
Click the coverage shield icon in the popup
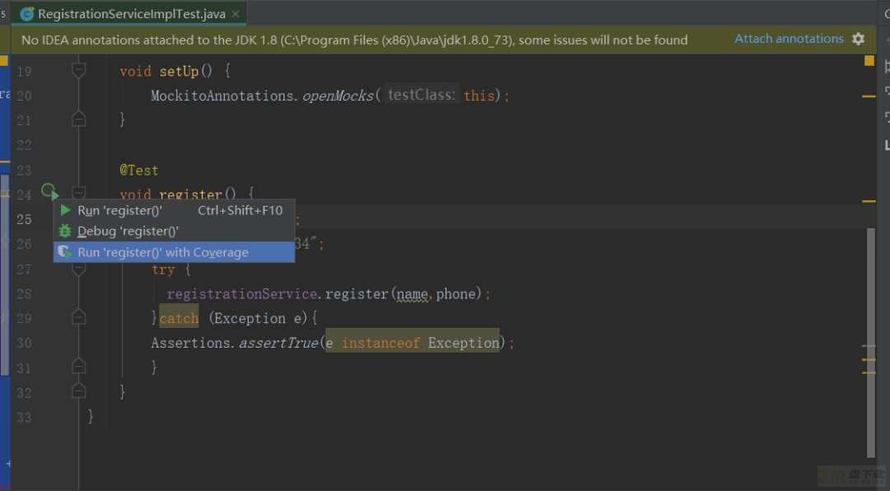pyautogui.click(x=65, y=252)
